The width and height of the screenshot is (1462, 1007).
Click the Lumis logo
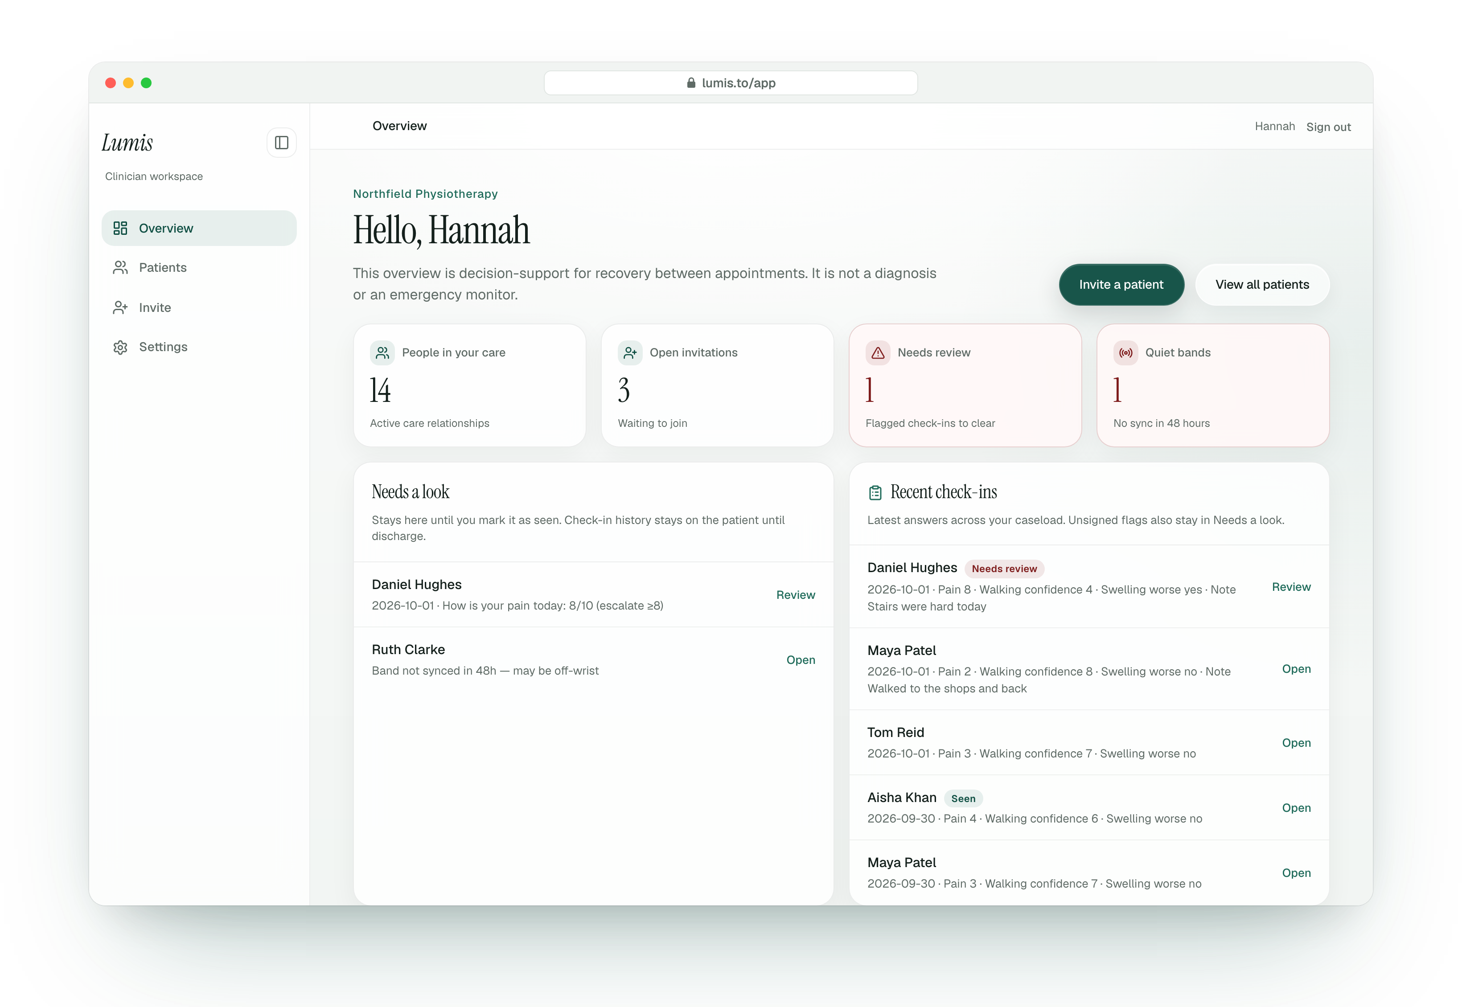point(127,143)
